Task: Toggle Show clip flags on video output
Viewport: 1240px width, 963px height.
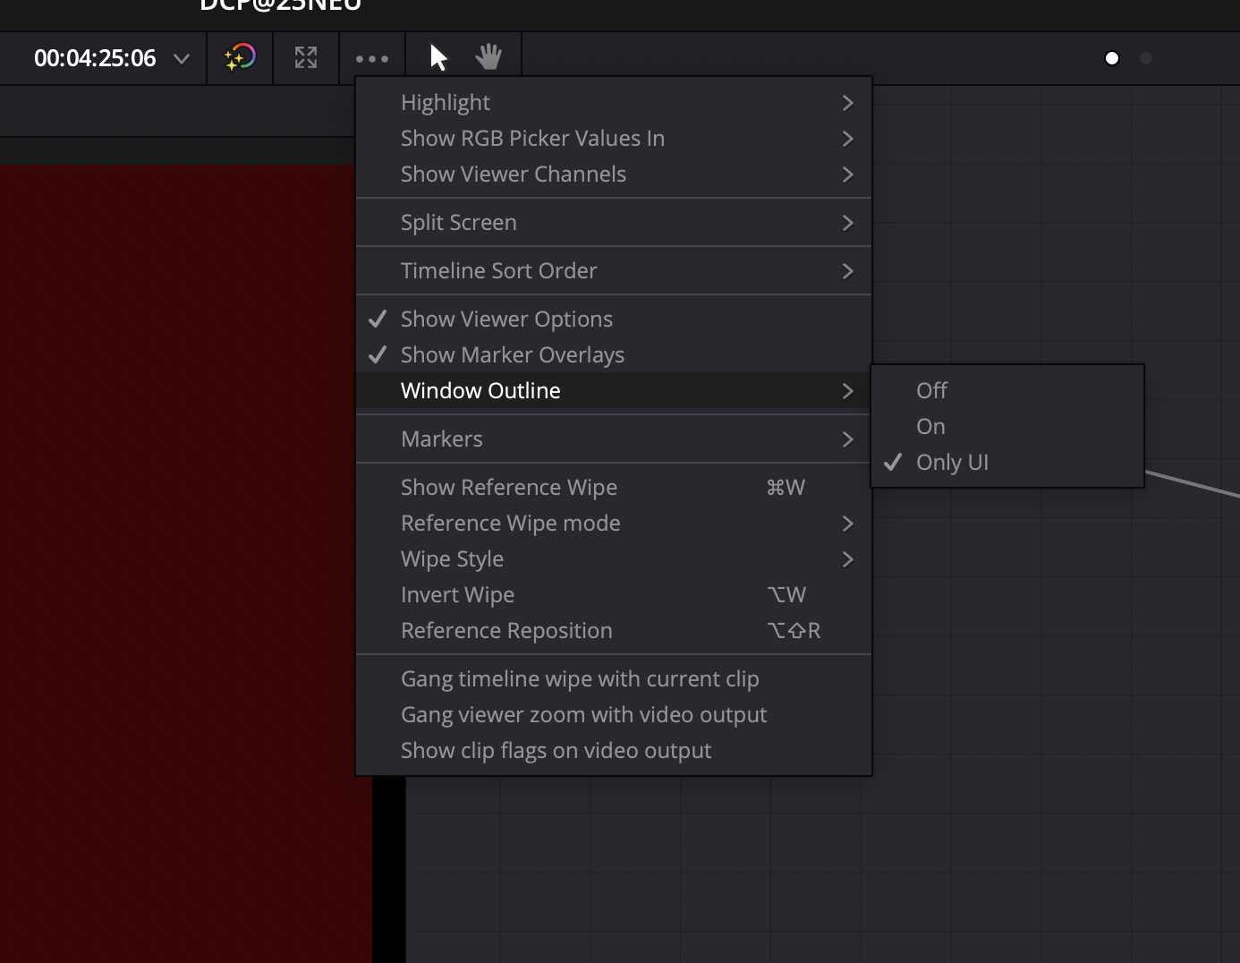Action: [x=614, y=751]
